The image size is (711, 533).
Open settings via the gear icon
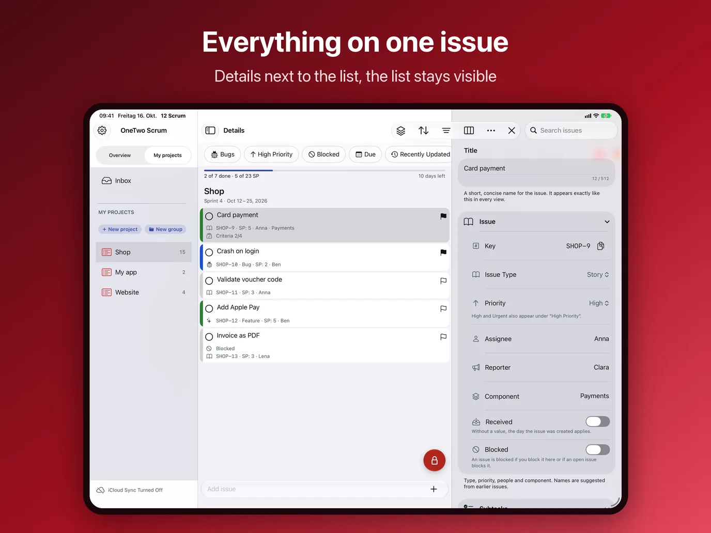pos(102,131)
